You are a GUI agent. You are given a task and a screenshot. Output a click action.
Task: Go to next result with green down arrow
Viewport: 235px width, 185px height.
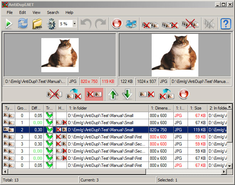[127, 94]
